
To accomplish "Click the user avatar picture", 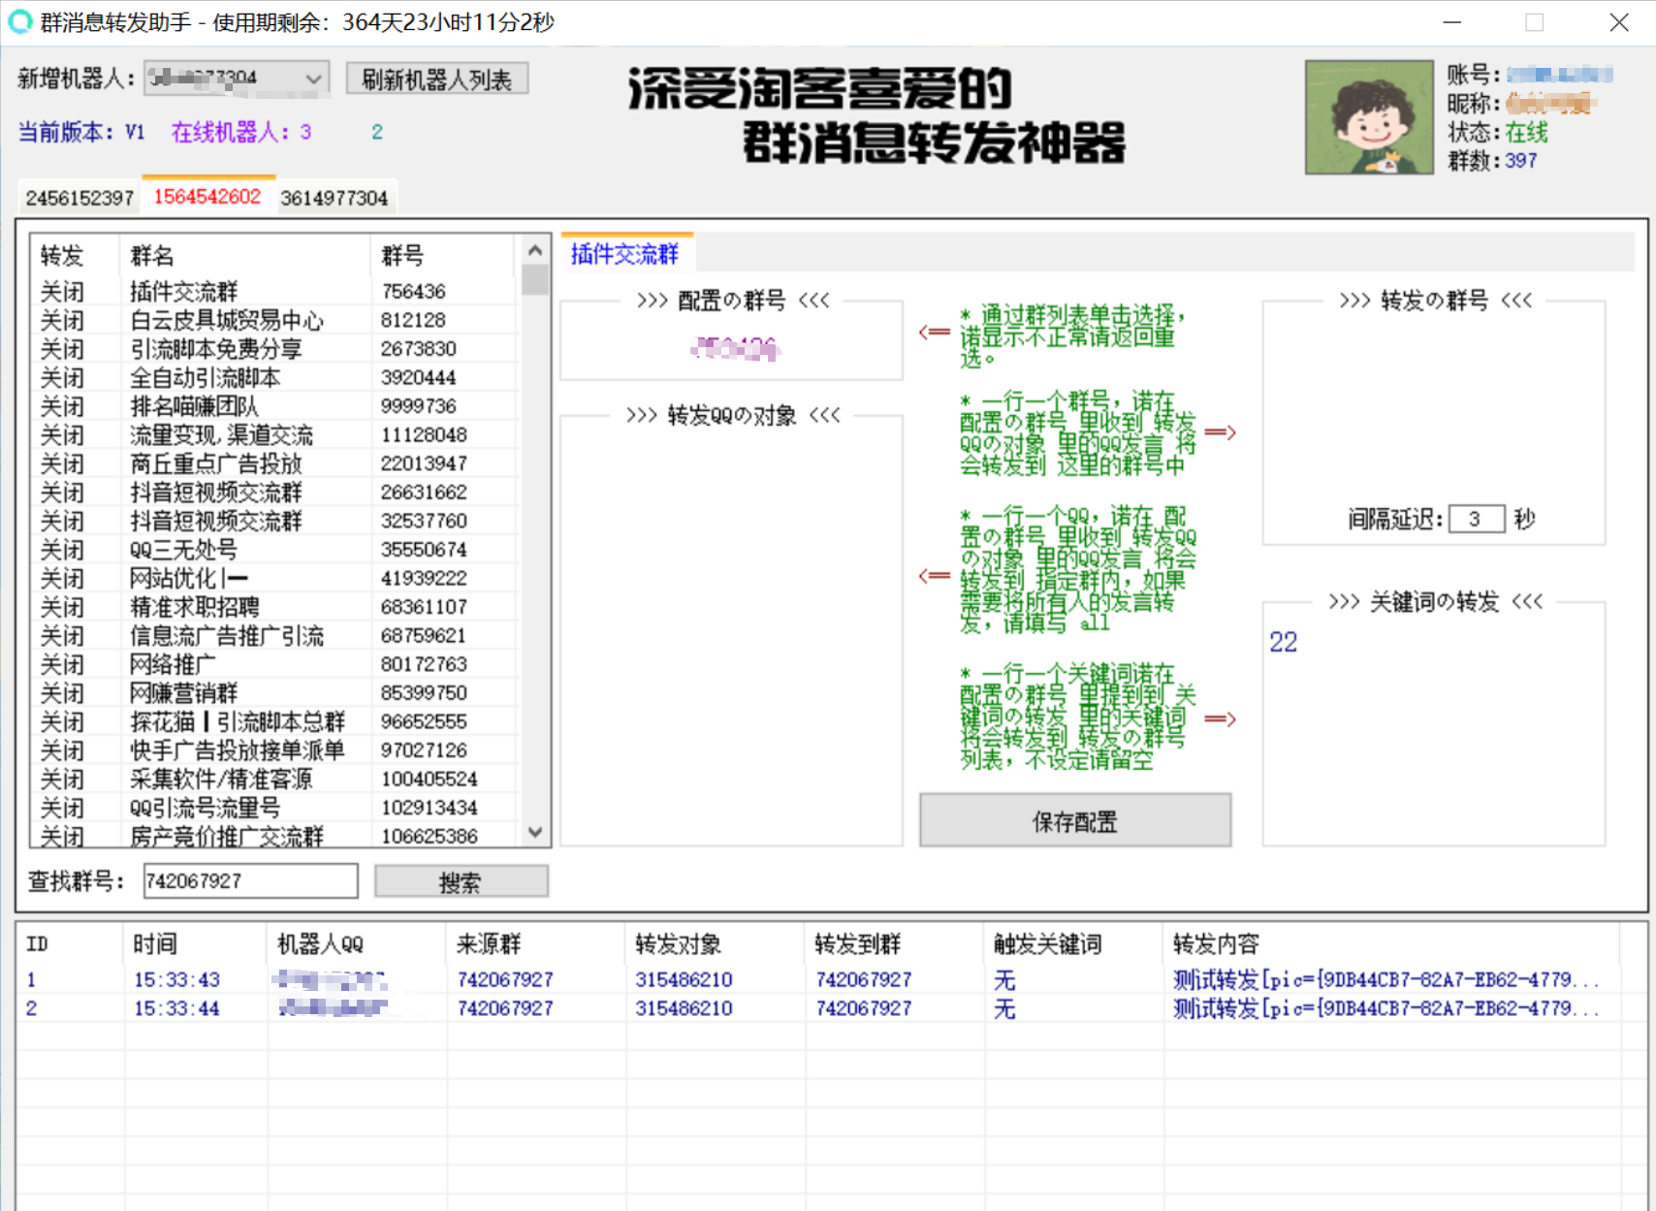I will click(x=1368, y=117).
